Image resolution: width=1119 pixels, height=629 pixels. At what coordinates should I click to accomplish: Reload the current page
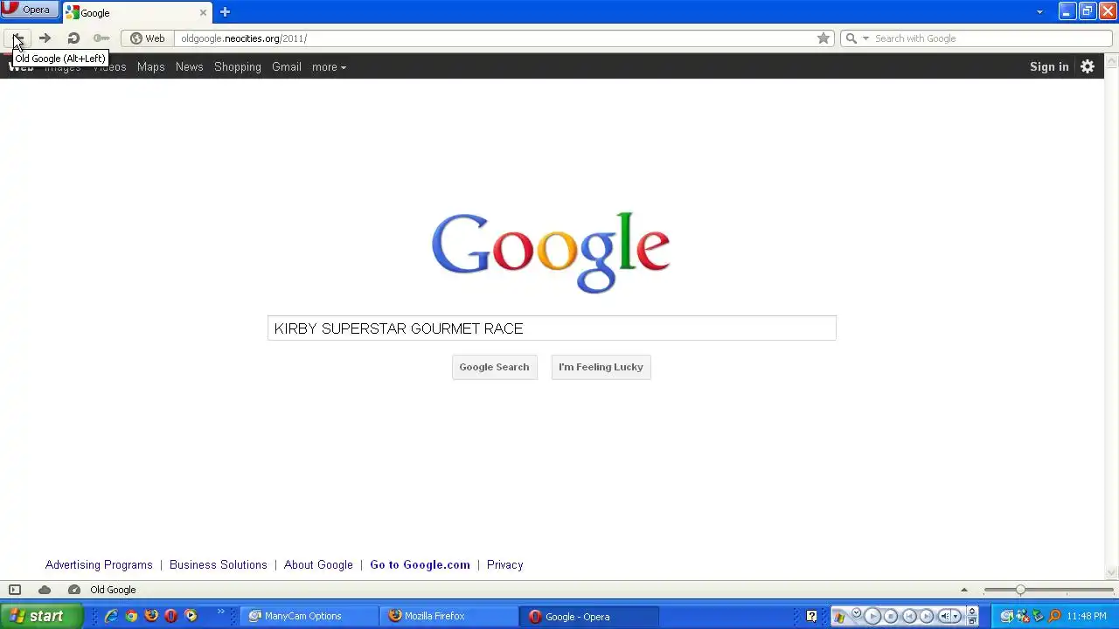pyautogui.click(x=73, y=38)
